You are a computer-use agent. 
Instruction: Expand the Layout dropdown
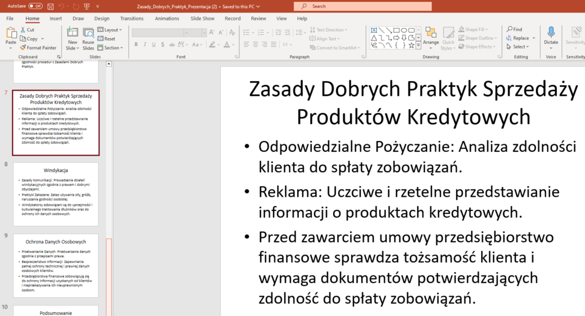(x=110, y=30)
